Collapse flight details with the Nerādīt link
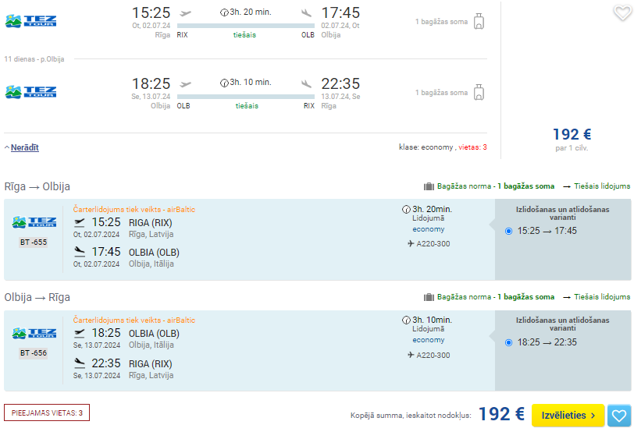 24,147
